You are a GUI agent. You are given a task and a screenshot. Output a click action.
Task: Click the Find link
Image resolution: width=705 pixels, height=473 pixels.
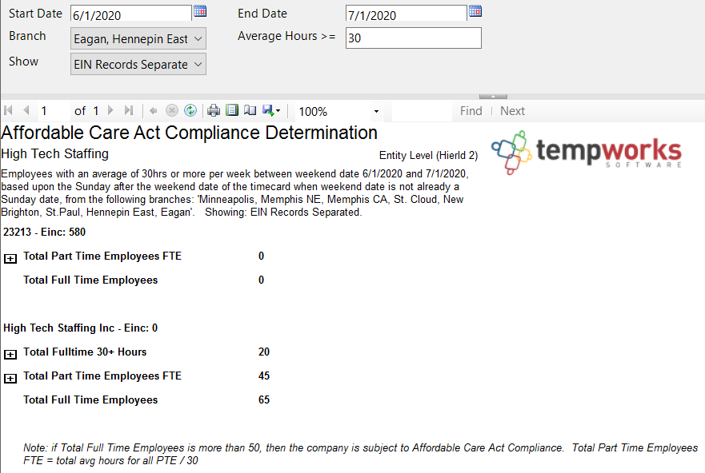[471, 111]
